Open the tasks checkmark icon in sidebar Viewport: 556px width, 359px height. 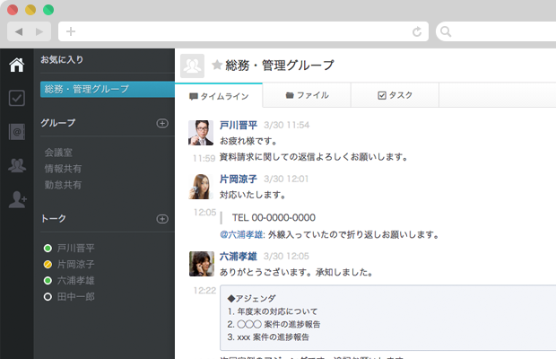pyautogui.click(x=16, y=99)
